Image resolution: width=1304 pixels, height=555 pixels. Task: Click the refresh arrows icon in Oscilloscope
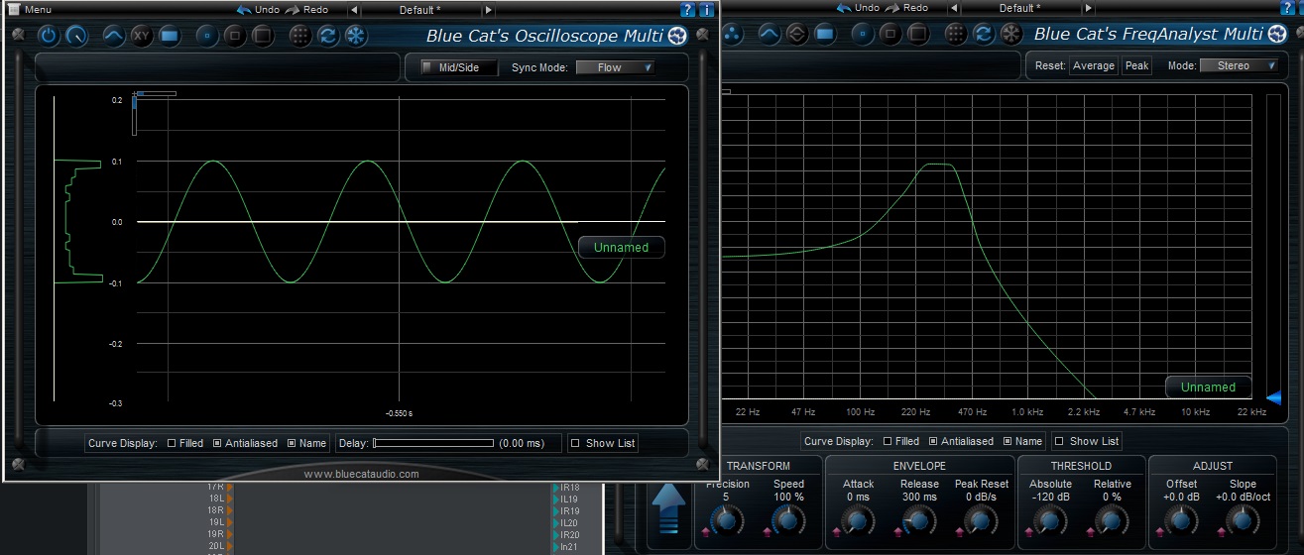[x=327, y=36]
